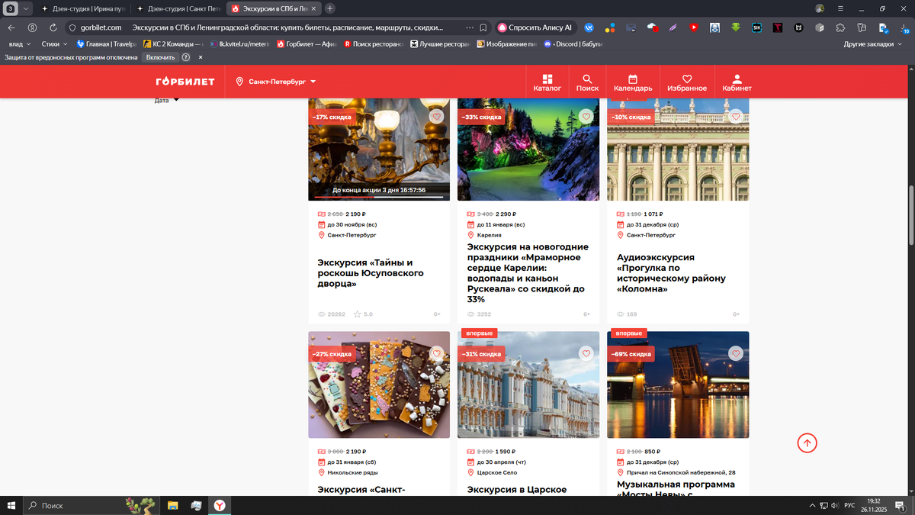Open Мраморное сердце Карелии excursion title

[528, 273]
